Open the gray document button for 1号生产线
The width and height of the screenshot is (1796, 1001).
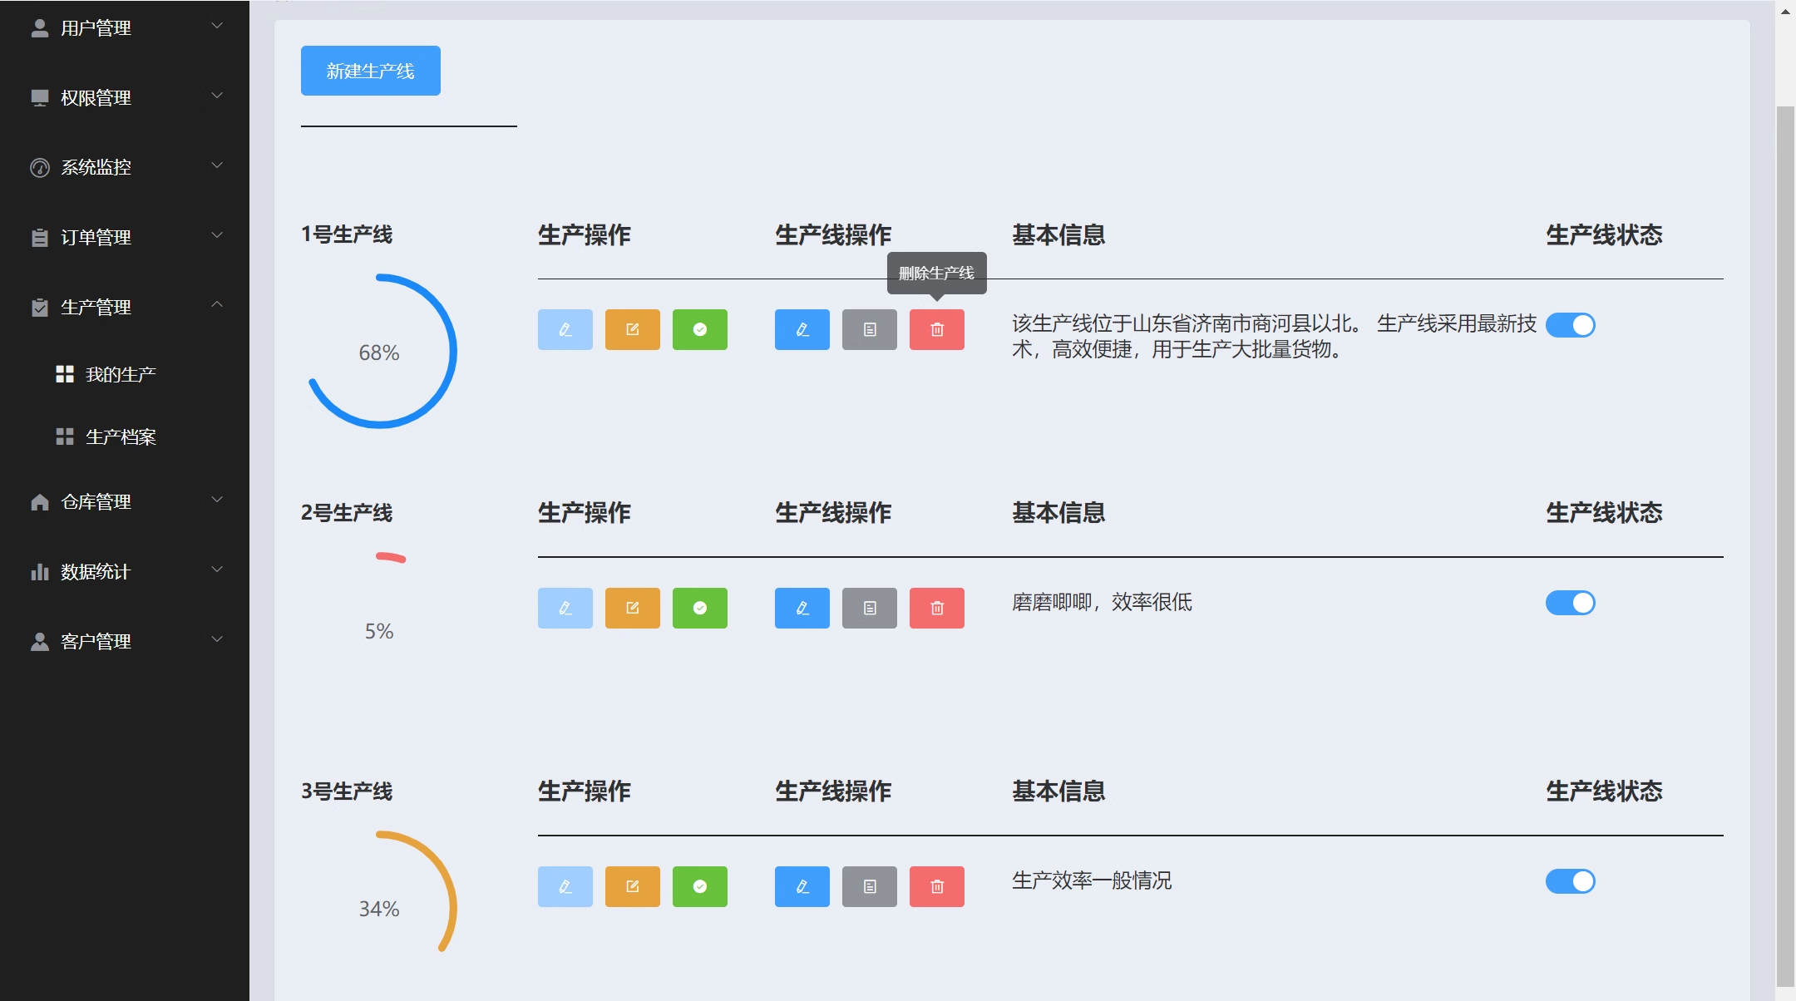click(870, 329)
